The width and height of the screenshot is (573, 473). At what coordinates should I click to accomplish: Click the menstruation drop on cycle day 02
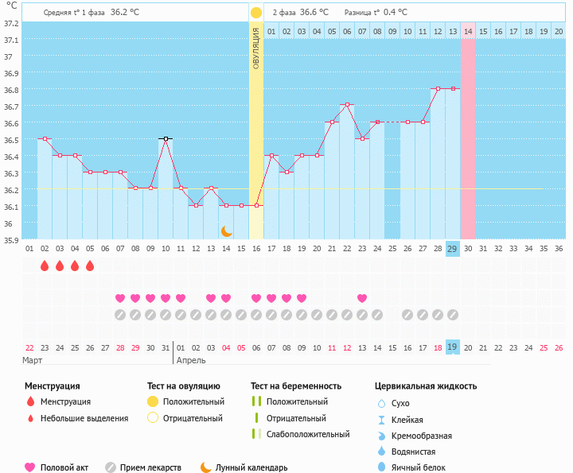click(45, 266)
